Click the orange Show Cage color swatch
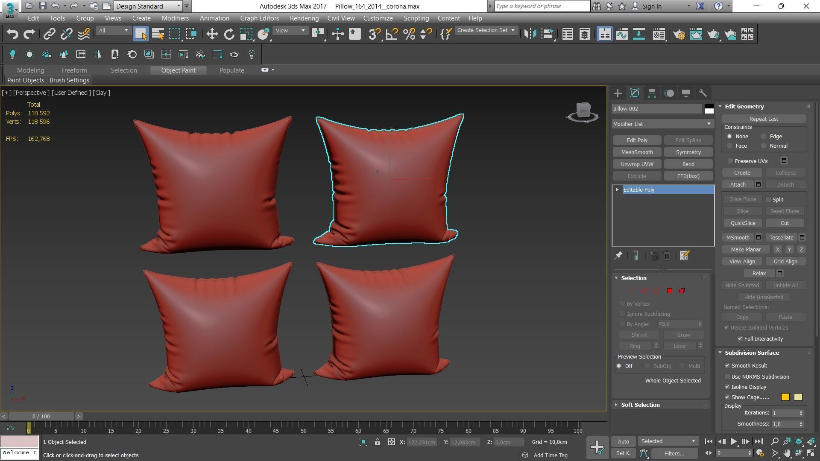This screenshot has width=820, height=461. pos(785,397)
